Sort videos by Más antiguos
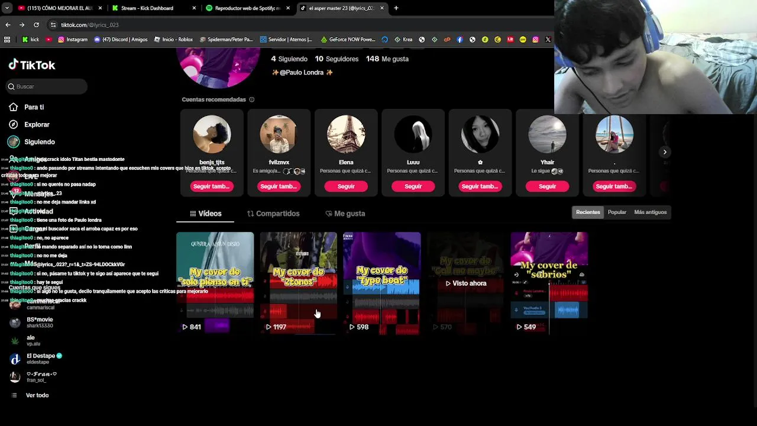Viewport: 757px width, 426px height. 650,212
